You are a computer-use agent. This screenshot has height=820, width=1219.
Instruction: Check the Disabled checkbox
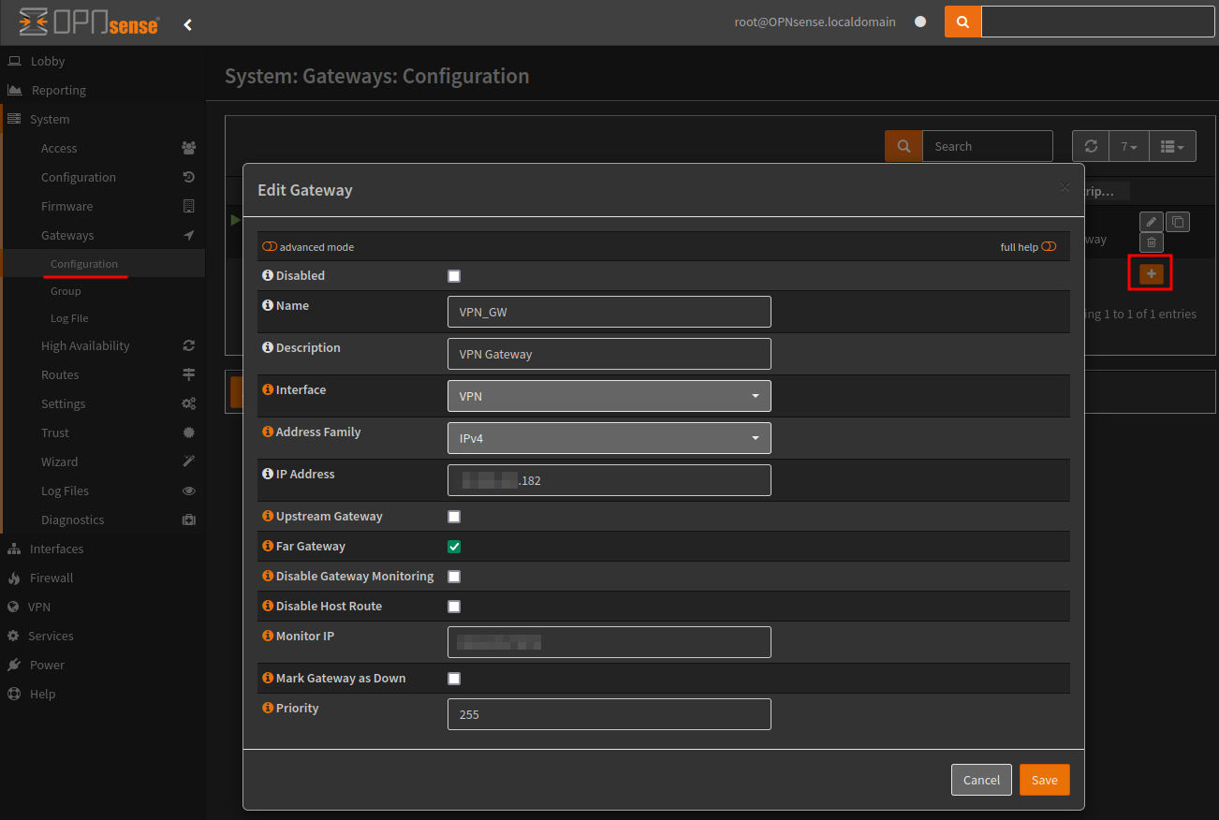point(454,276)
